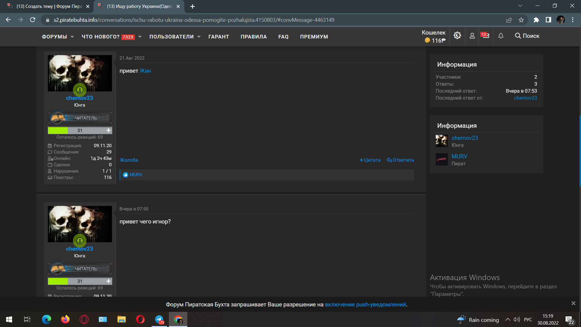This screenshot has width=581, height=327.
Task: Click the Цитата quote link
Action: (x=370, y=160)
